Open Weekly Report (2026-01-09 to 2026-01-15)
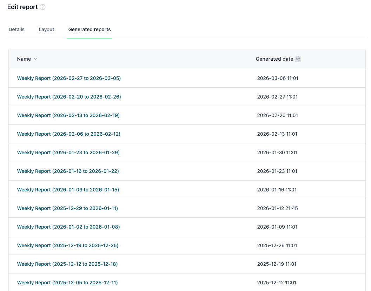The image size is (371, 291). [x=68, y=190]
